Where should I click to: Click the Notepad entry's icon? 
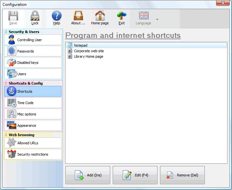pyautogui.click(x=70, y=45)
